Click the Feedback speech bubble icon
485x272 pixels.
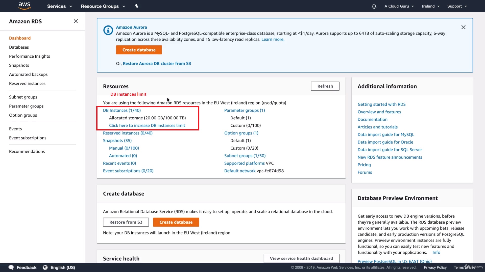point(11,267)
